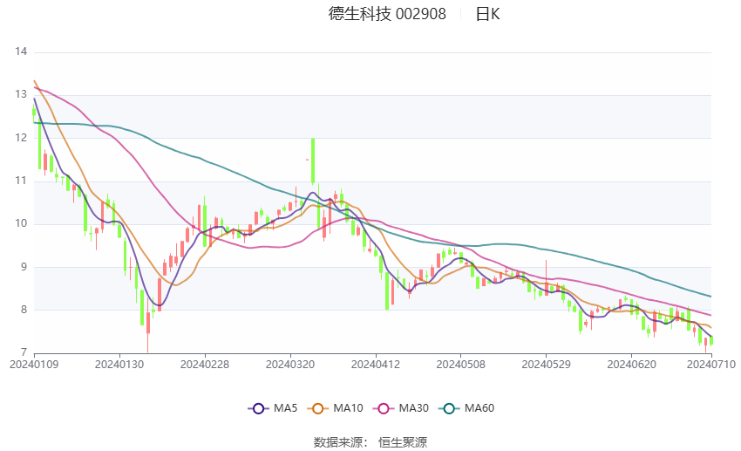Toggle the MA60 legend series
741x451 pixels.
pyautogui.click(x=466, y=408)
